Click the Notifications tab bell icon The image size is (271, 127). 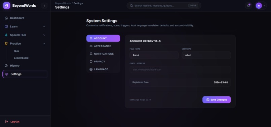[91, 54]
